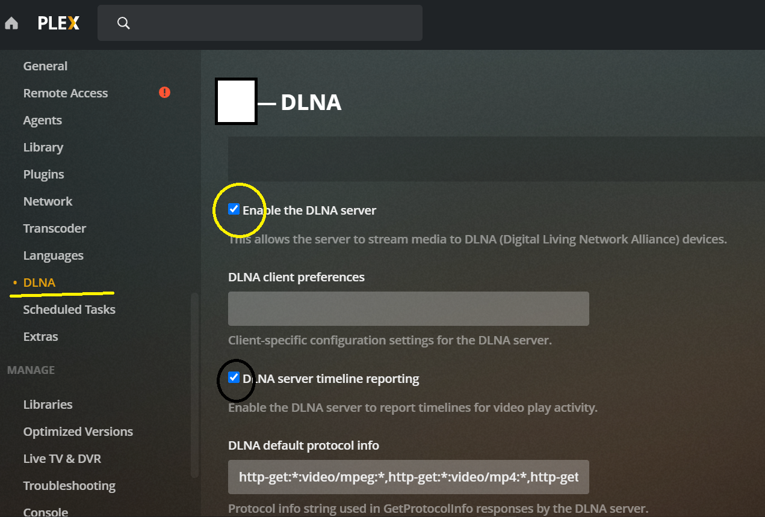The height and width of the screenshot is (517, 765).
Task: Select the Optimized Versions entry
Action: [x=78, y=431]
